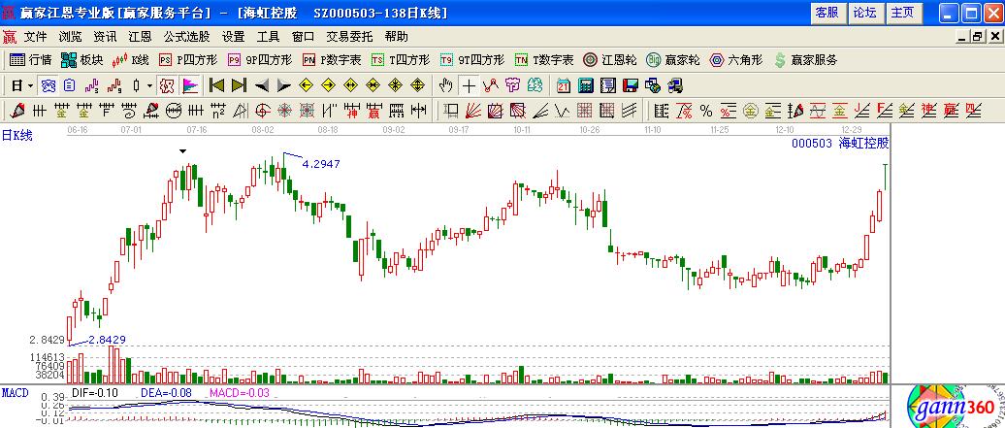Image resolution: width=1005 pixels, height=428 pixels.
Task: Click the calendar date icon
Action: (564, 85)
